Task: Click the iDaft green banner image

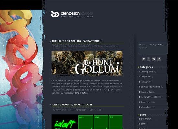Action: tap(87, 122)
